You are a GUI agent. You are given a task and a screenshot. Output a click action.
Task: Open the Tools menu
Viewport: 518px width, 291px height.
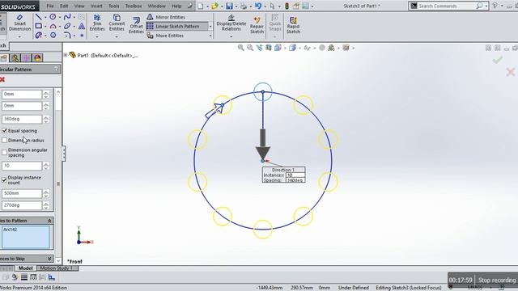click(x=113, y=6)
